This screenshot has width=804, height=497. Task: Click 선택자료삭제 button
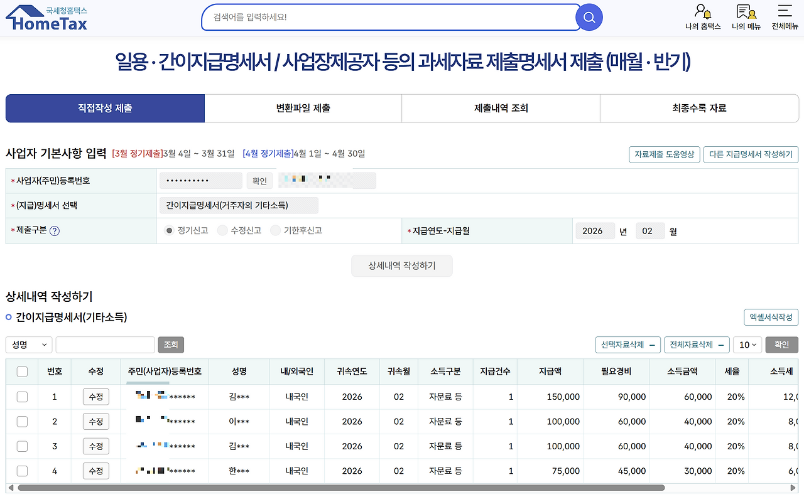[x=628, y=345]
